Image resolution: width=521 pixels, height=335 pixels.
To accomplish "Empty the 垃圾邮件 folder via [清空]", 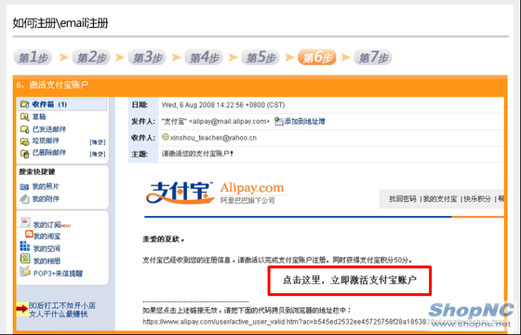I will (97, 142).
